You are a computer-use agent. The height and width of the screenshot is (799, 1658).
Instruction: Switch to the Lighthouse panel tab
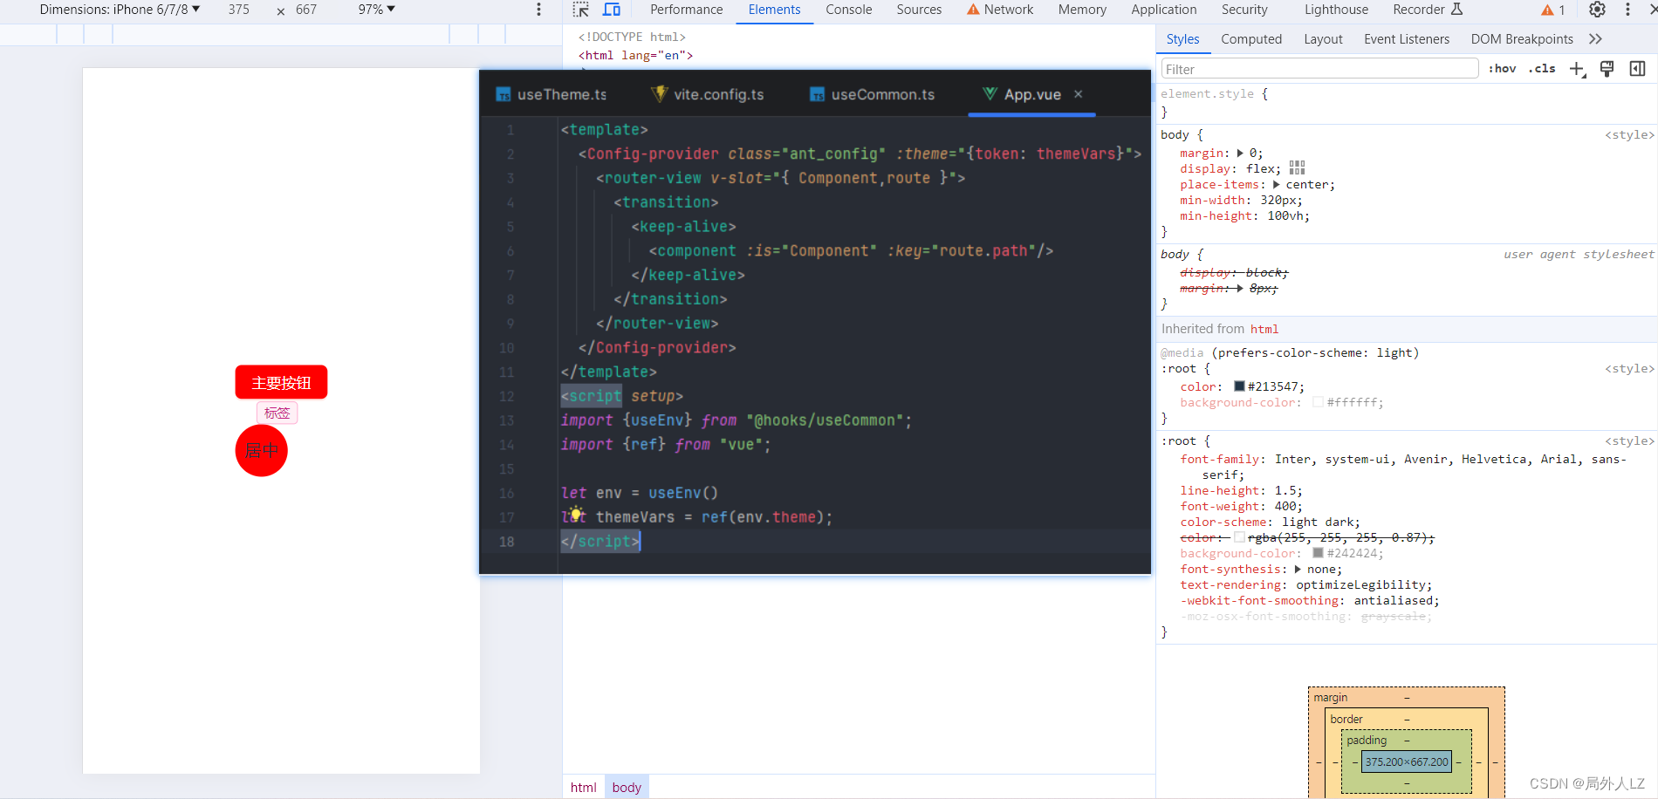click(x=1336, y=10)
